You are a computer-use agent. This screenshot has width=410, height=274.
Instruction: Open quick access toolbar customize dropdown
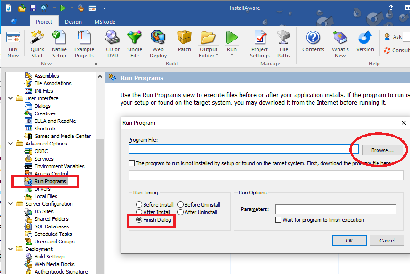coord(105,8)
